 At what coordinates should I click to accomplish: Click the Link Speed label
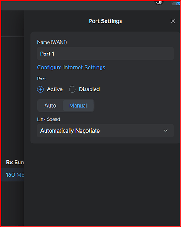(x=48, y=119)
